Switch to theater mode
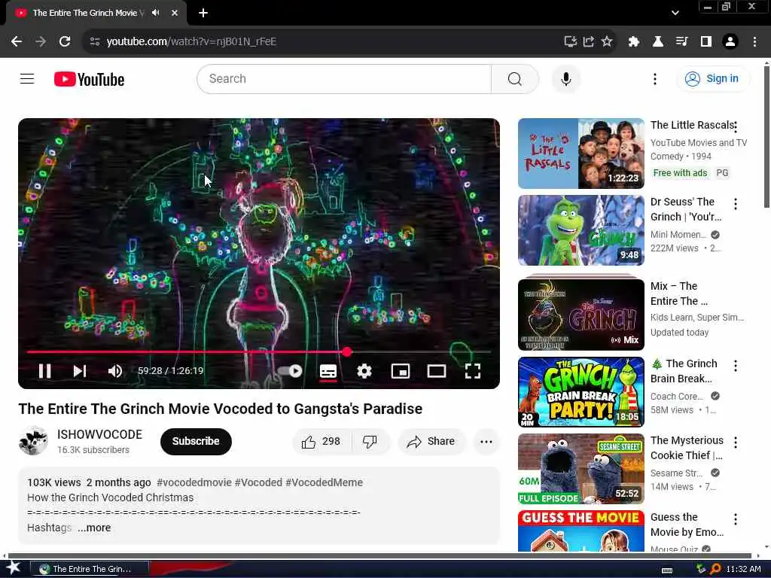 [x=437, y=371]
